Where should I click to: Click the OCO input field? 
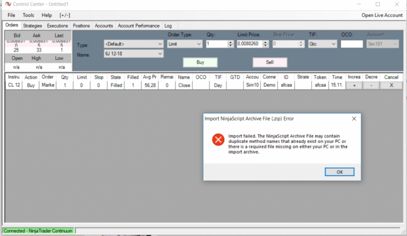click(352, 44)
